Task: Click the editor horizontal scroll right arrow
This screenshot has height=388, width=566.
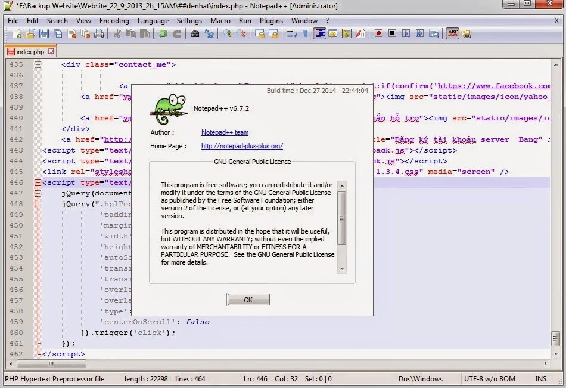Action: pos(545,364)
